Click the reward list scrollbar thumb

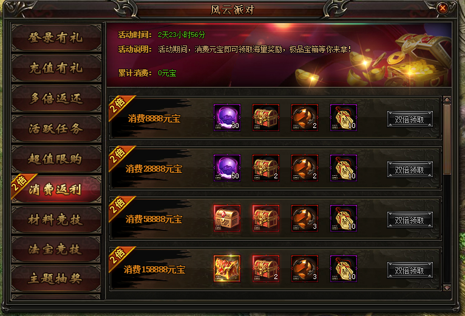[x=447, y=139]
